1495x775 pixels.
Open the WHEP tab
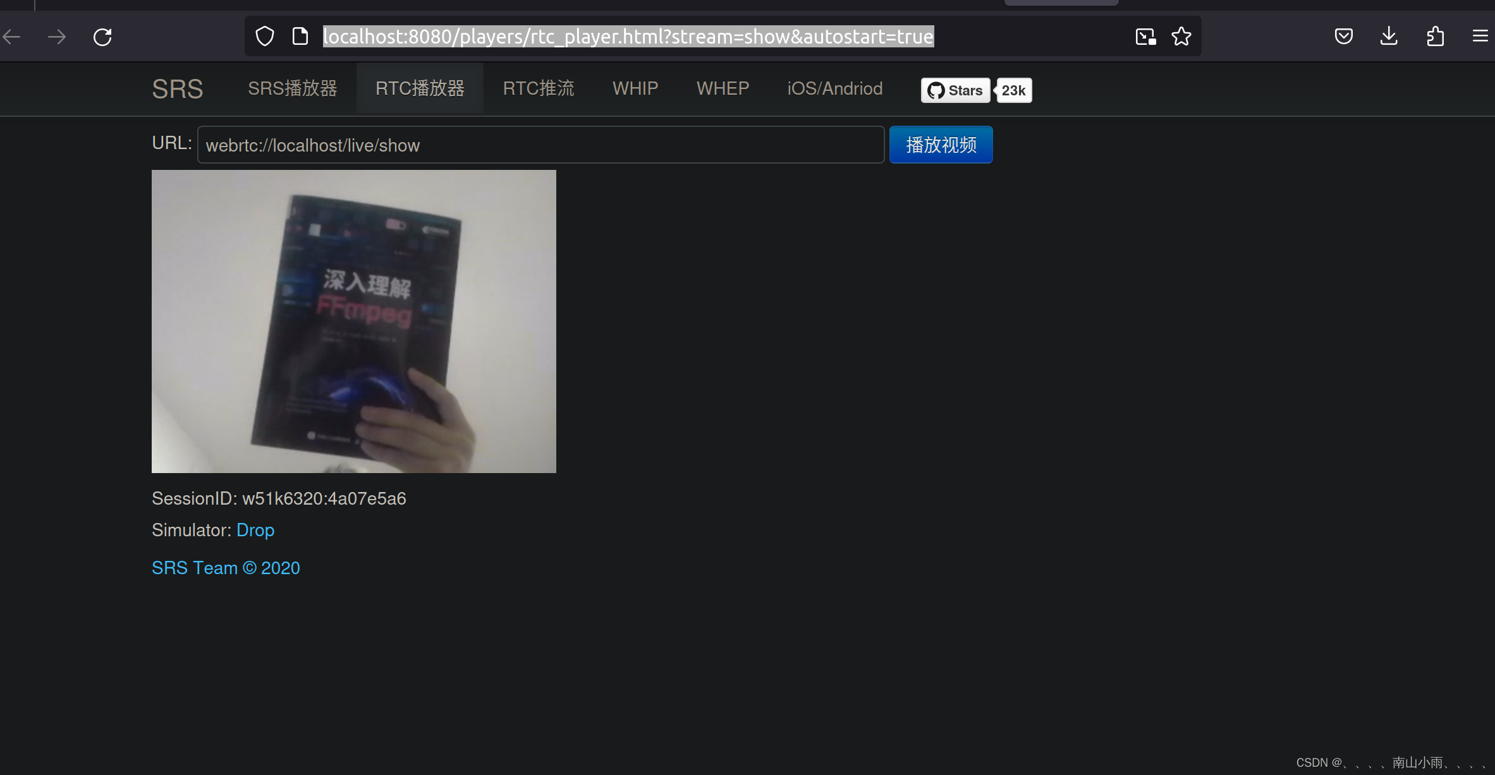coord(723,88)
